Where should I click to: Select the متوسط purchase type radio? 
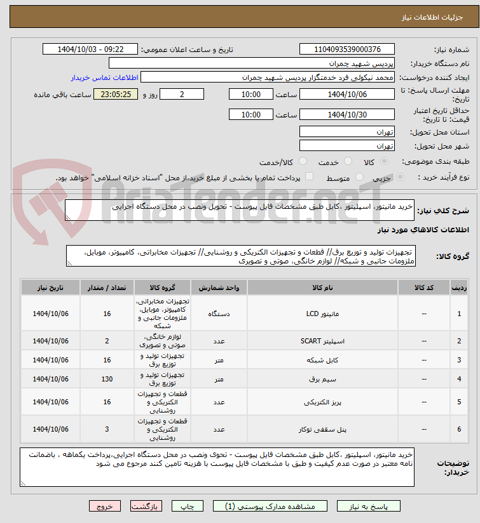pyautogui.click(x=359, y=177)
